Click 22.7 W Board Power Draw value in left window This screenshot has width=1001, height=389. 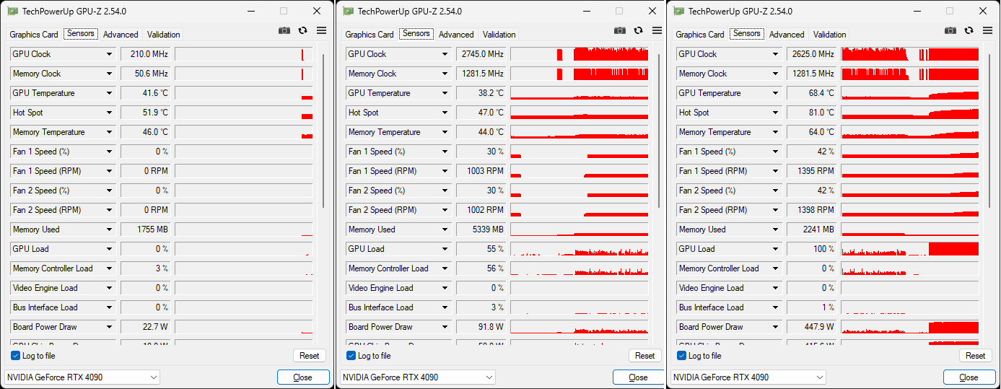[146, 327]
